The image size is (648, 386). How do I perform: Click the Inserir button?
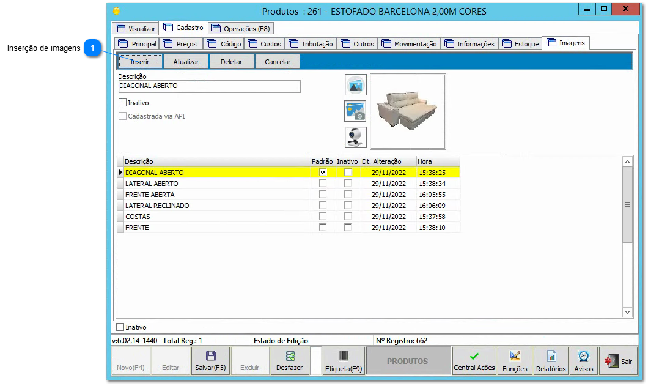[x=141, y=61]
